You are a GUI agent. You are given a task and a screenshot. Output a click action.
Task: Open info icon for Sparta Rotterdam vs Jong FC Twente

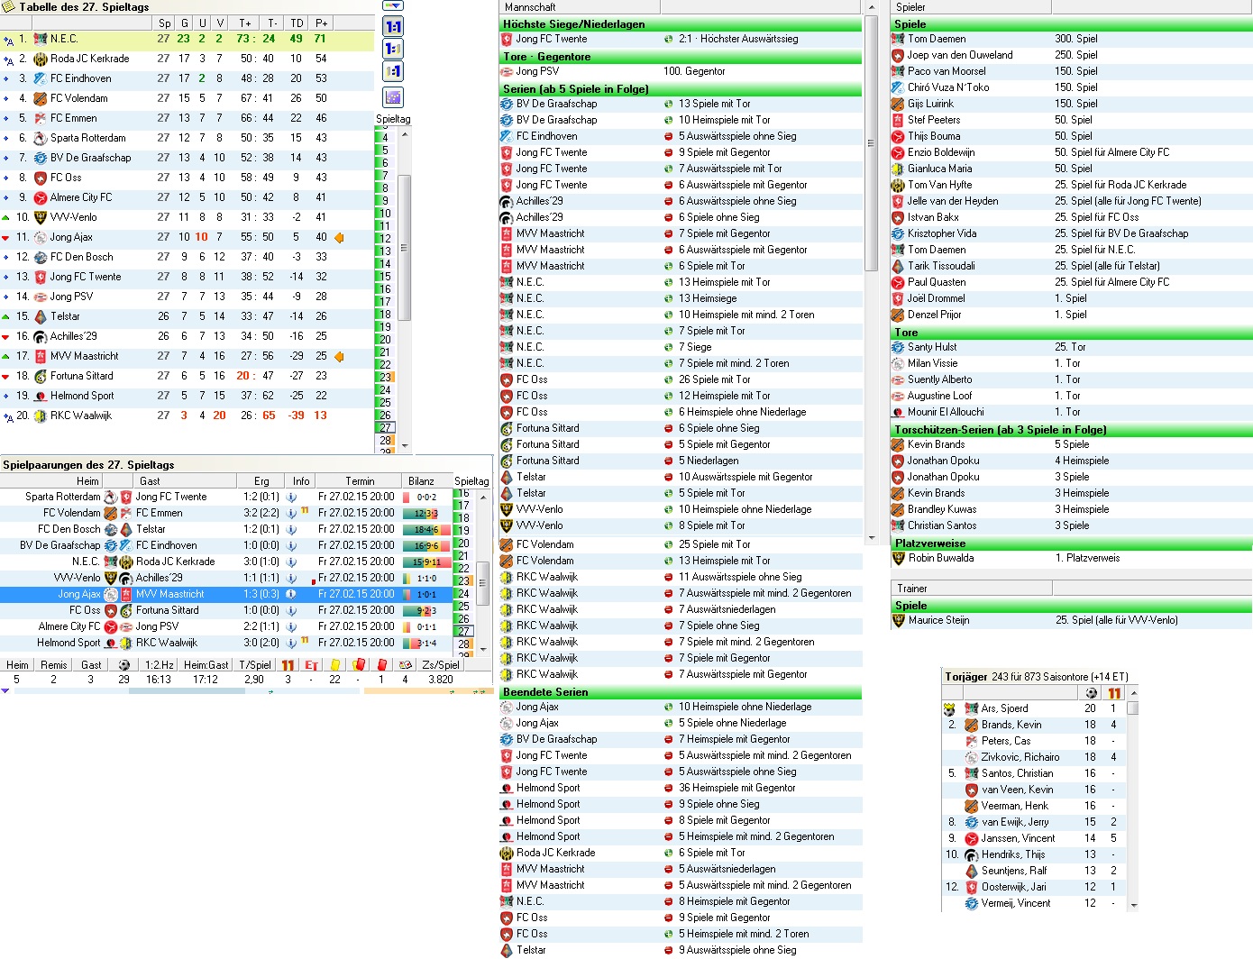coord(291,497)
